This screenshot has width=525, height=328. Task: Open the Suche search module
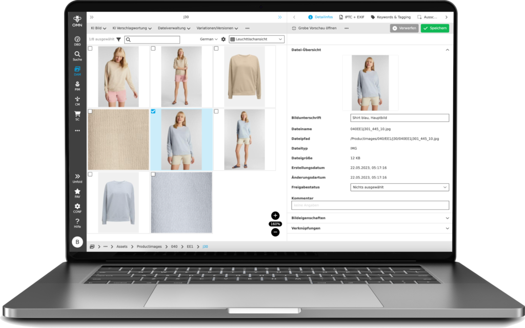tap(77, 56)
